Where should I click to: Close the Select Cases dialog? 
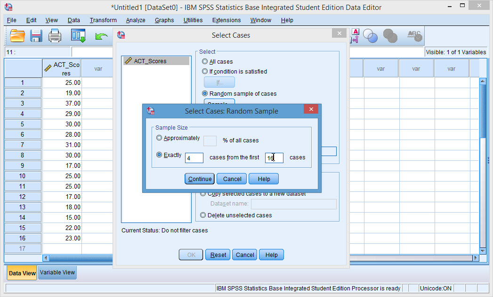click(x=339, y=33)
